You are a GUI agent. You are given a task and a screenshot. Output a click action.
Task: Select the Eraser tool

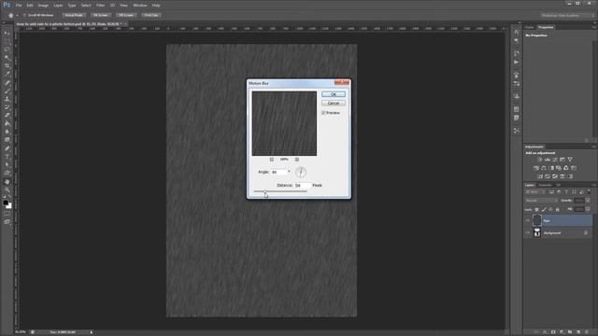click(x=7, y=116)
